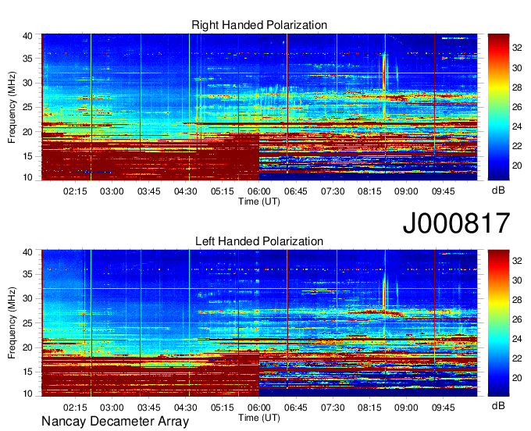
Task: Click '02:15' tick under the Right Handed plot
Action: tap(75, 191)
